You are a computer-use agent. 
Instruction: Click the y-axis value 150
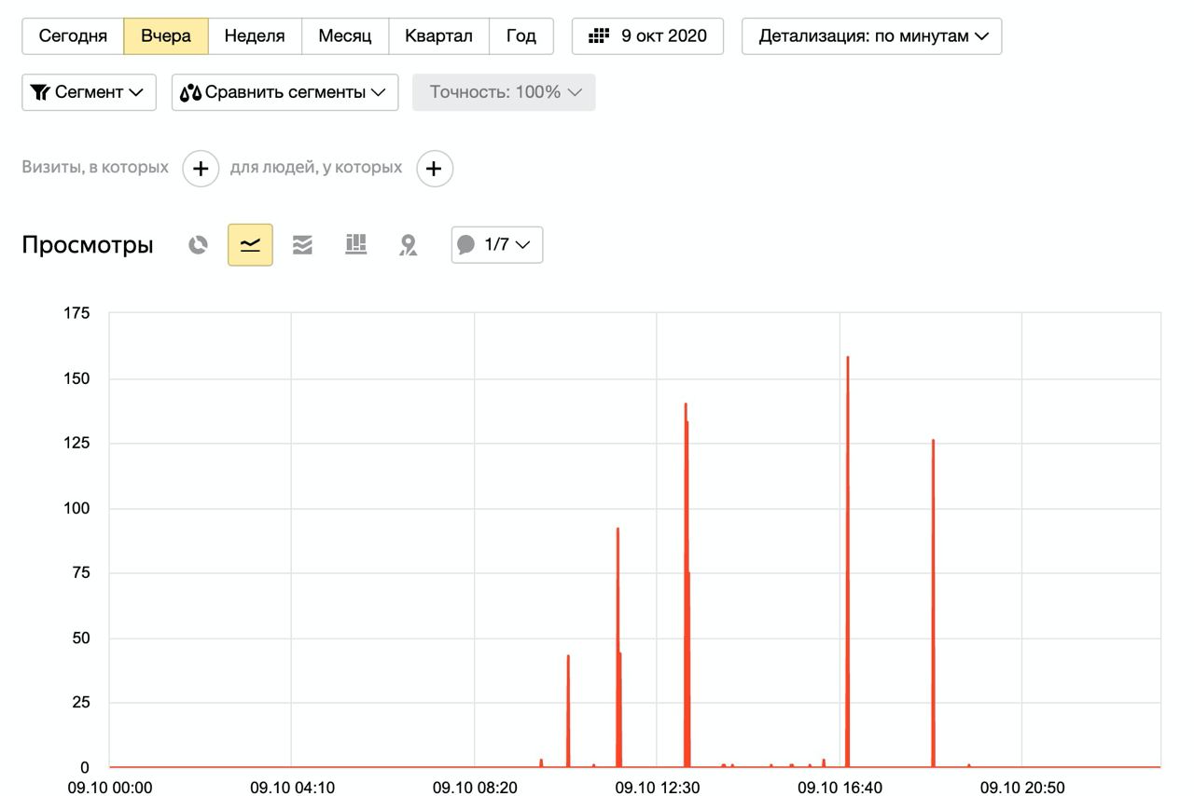pos(77,378)
